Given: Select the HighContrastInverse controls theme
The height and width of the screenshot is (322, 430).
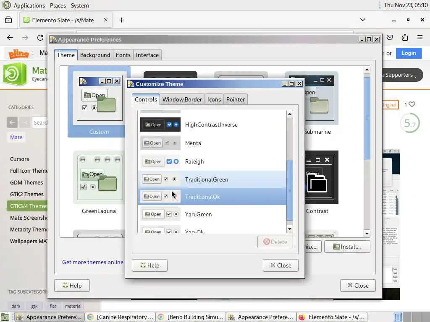Looking at the screenshot, I should click(212, 125).
